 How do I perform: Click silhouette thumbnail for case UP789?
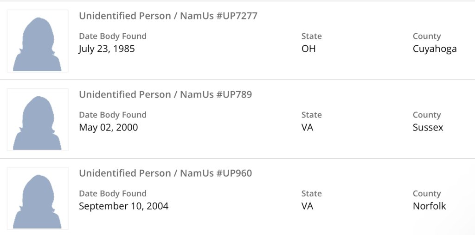38,120
